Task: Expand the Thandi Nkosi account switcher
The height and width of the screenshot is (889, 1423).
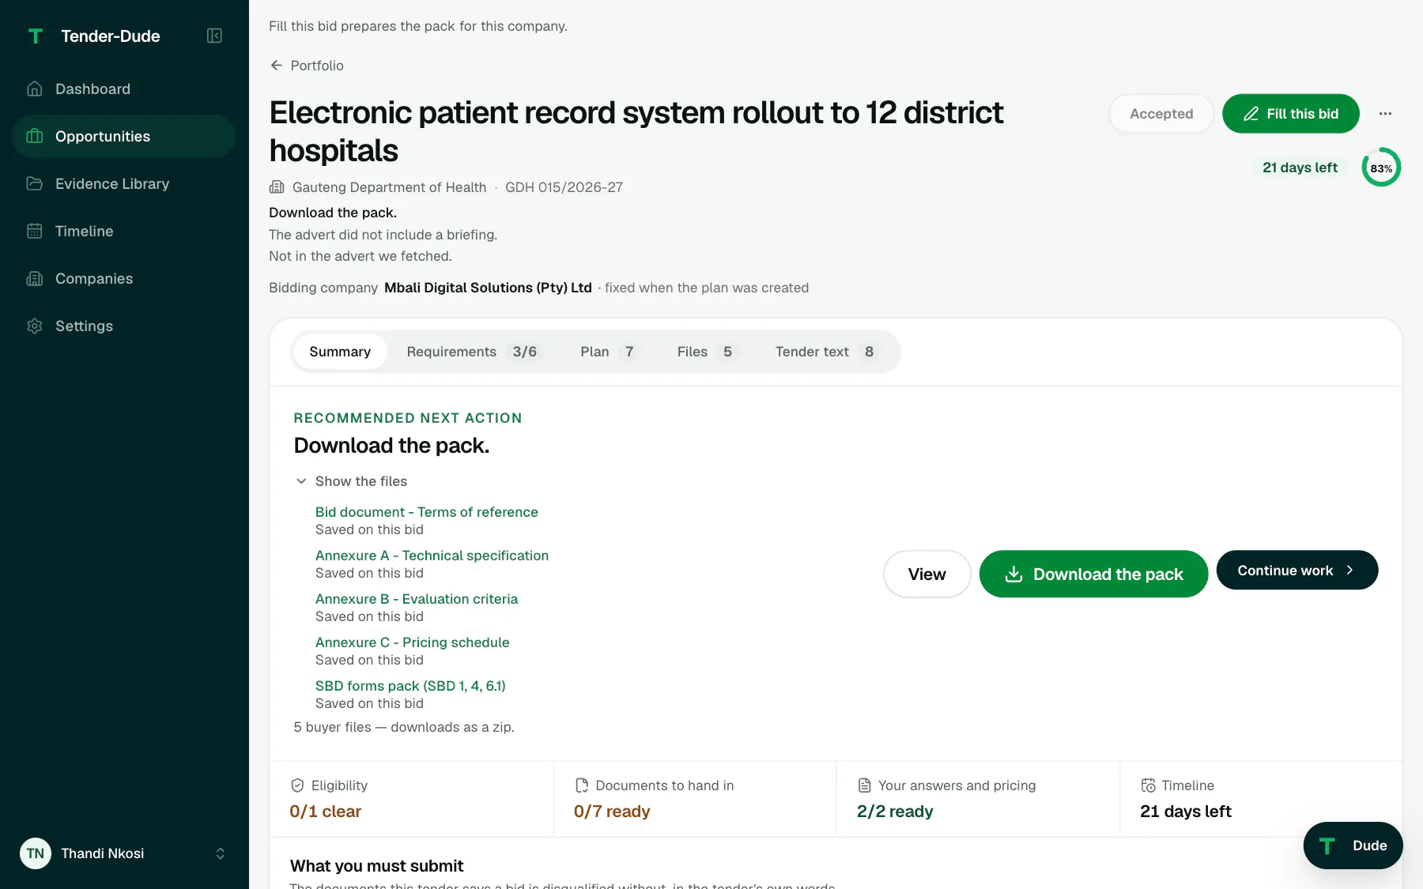Action: 221,853
